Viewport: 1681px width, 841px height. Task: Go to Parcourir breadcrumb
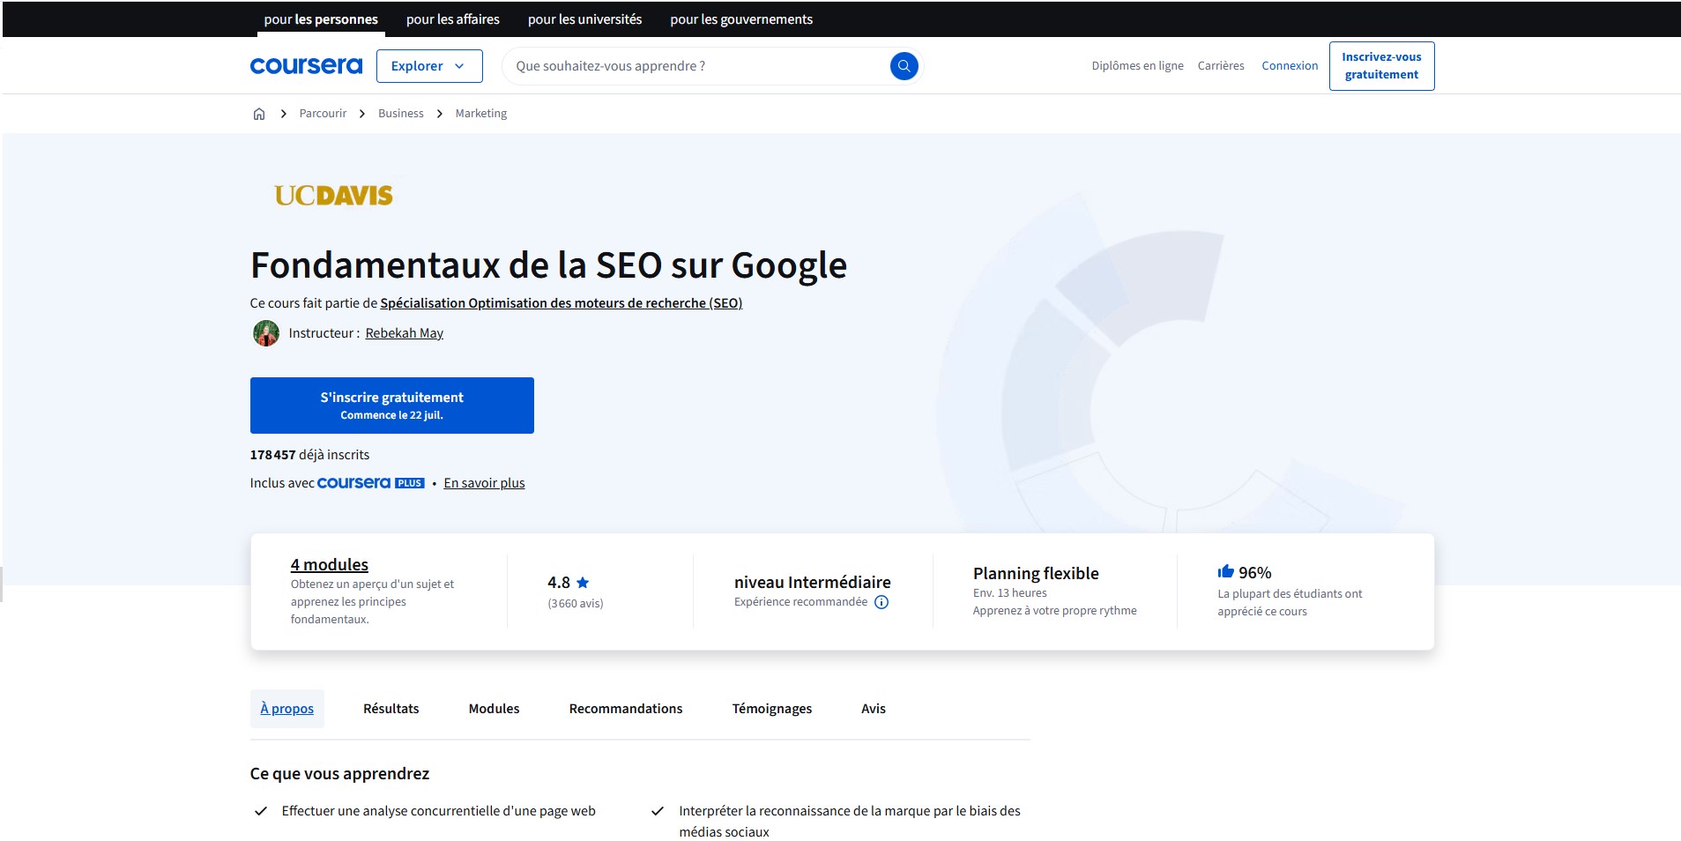click(x=323, y=114)
